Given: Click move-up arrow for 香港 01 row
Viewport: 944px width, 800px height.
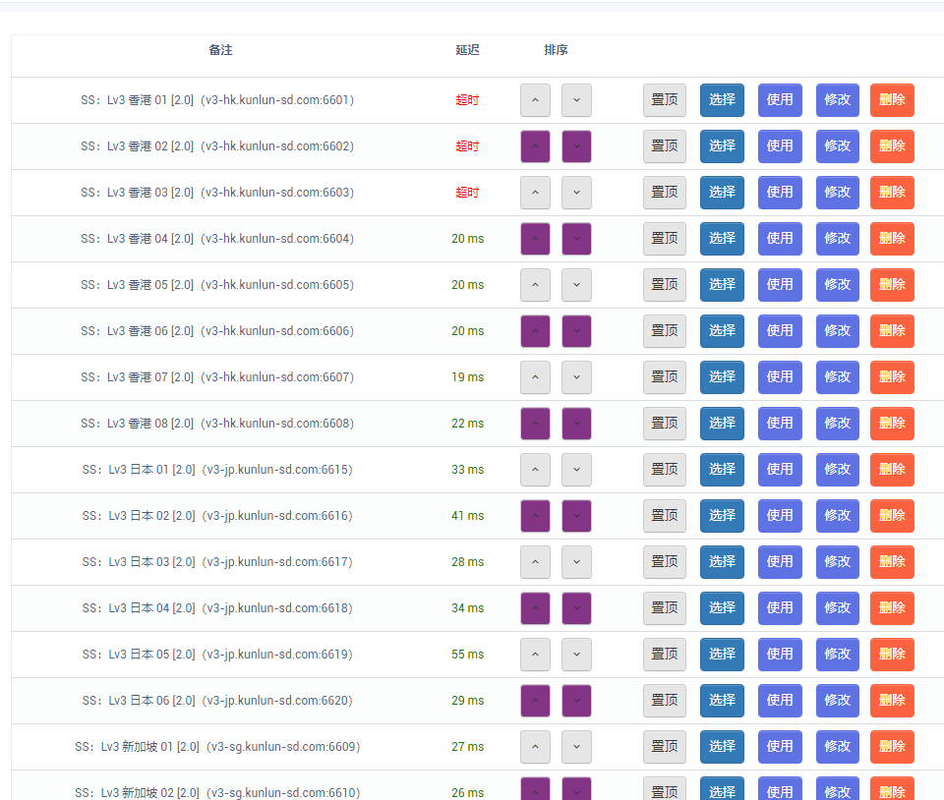Looking at the screenshot, I should 535,100.
